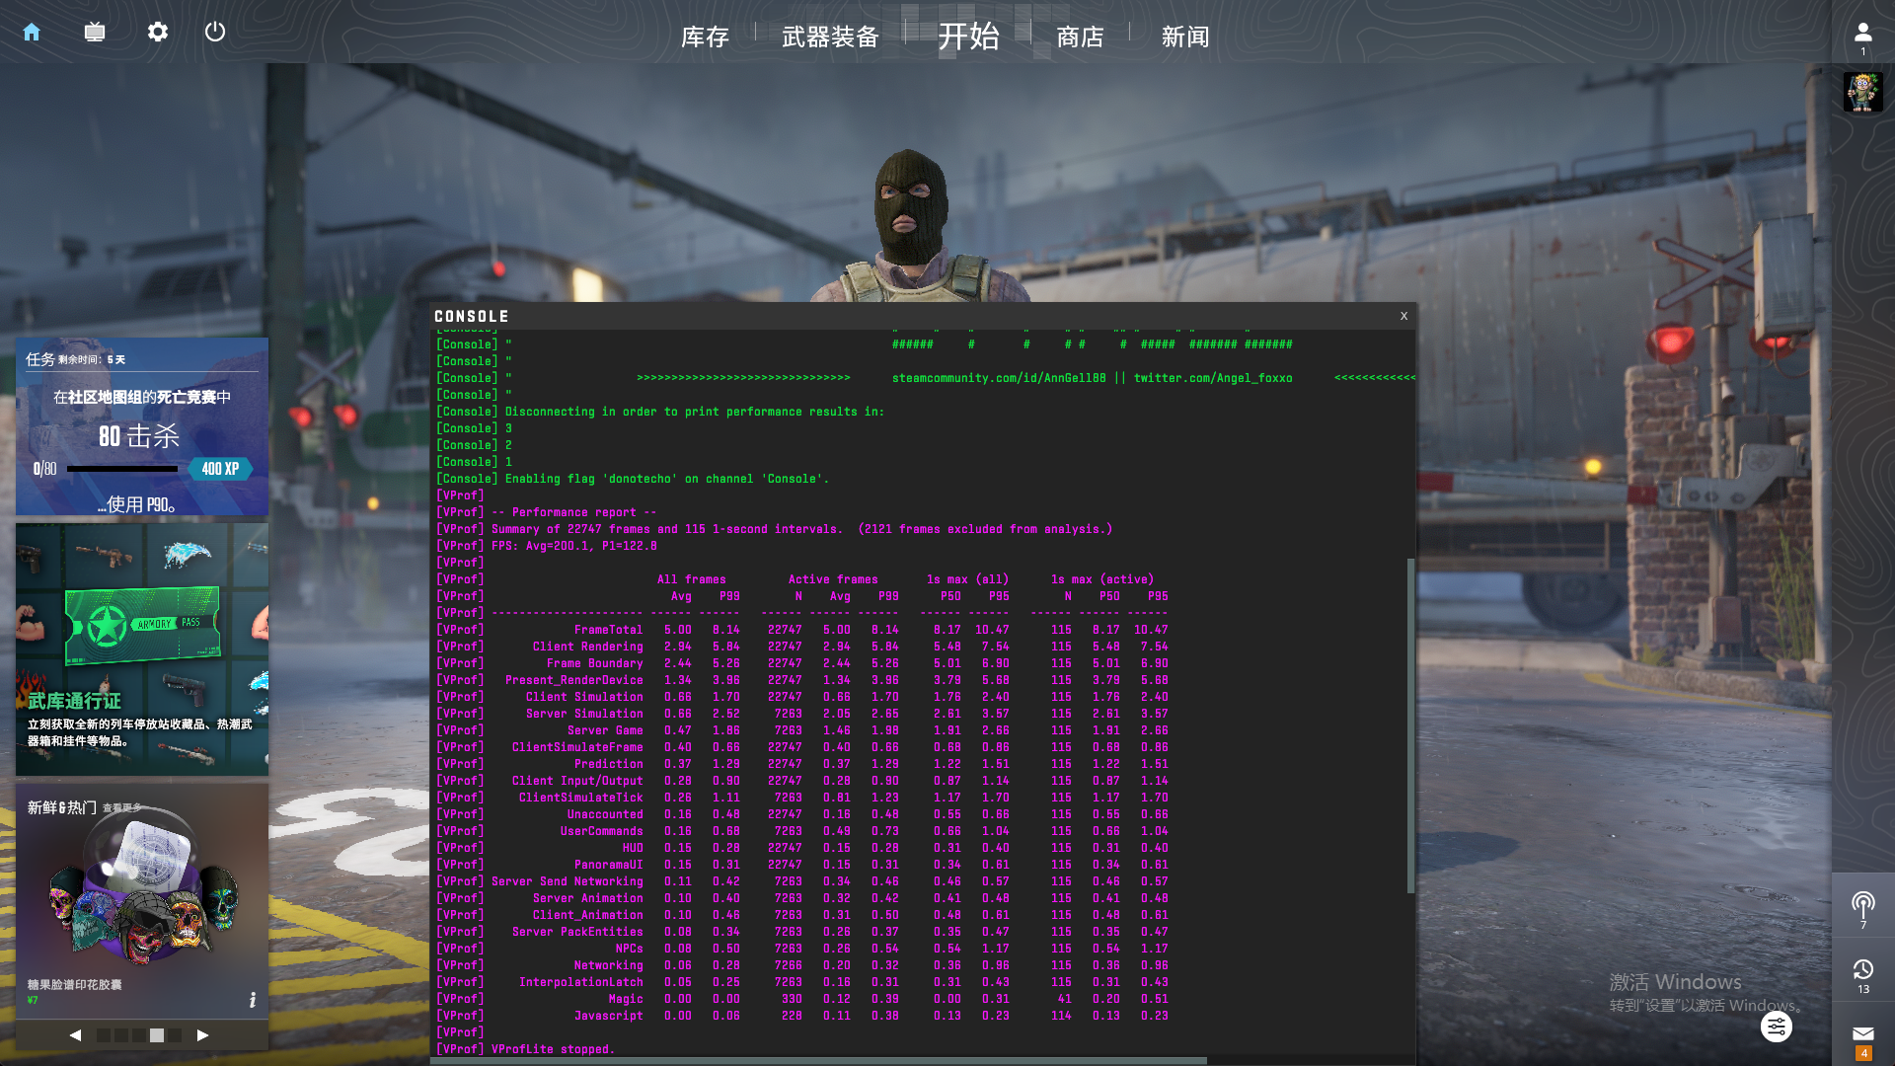Click the Client Rendering row label
Image resolution: width=1895 pixels, height=1066 pixels.
click(x=588, y=647)
